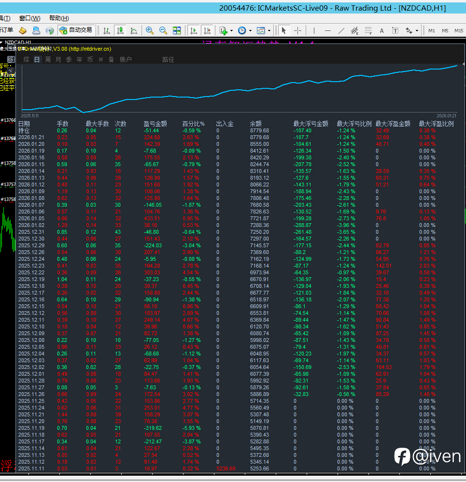Click the 余额 column header
This screenshot has height=482, width=466.
click(x=256, y=124)
